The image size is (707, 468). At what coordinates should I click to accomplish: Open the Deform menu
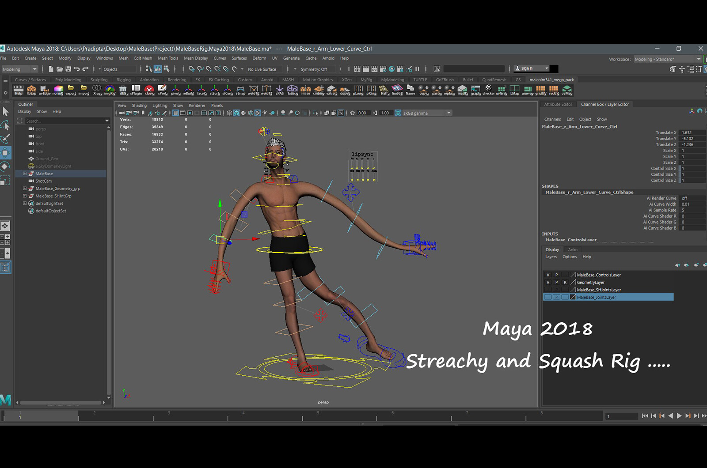(x=259, y=58)
